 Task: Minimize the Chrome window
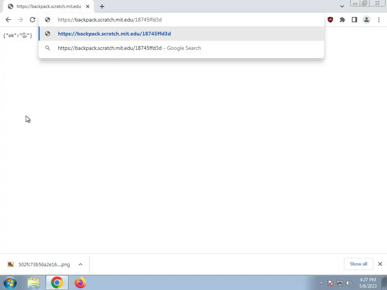pyautogui.click(x=355, y=3)
